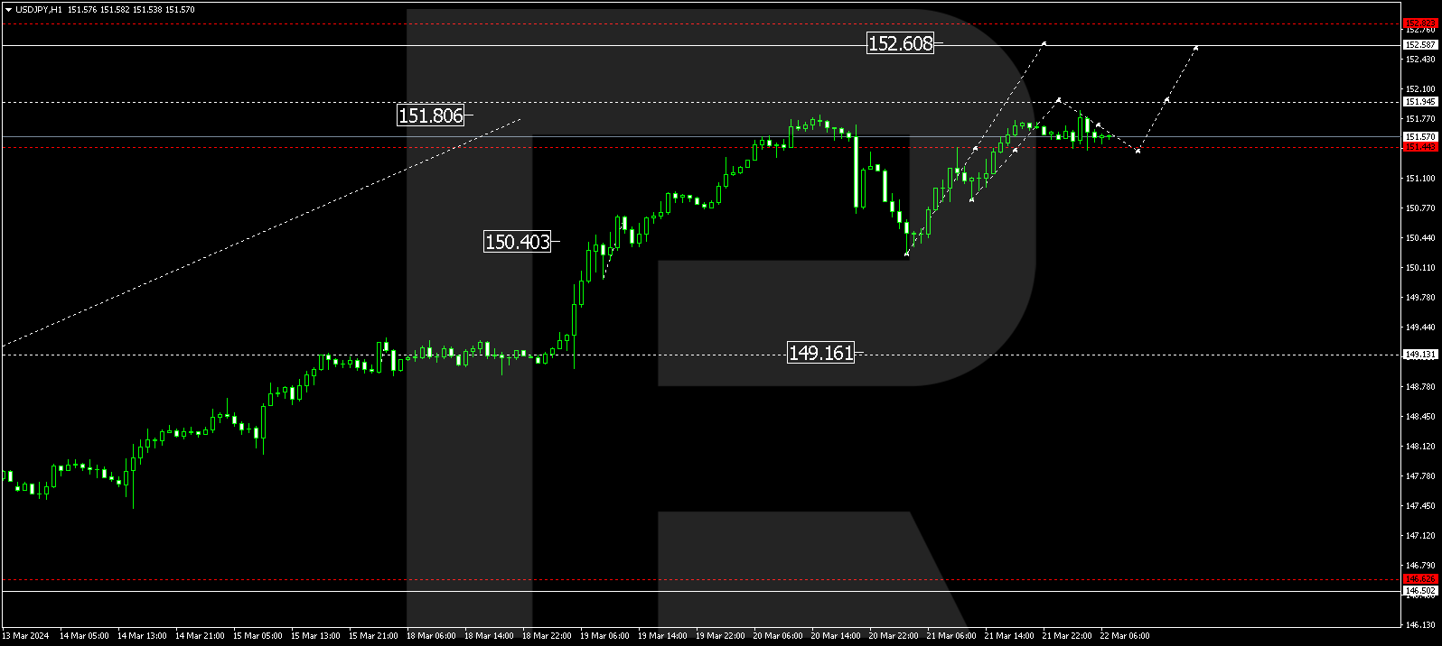Click the 13 Mar 2024 date label

tap(26, 636)
